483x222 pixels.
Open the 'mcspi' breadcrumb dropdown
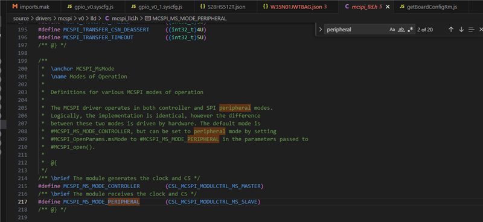click(x=65, y=19)
